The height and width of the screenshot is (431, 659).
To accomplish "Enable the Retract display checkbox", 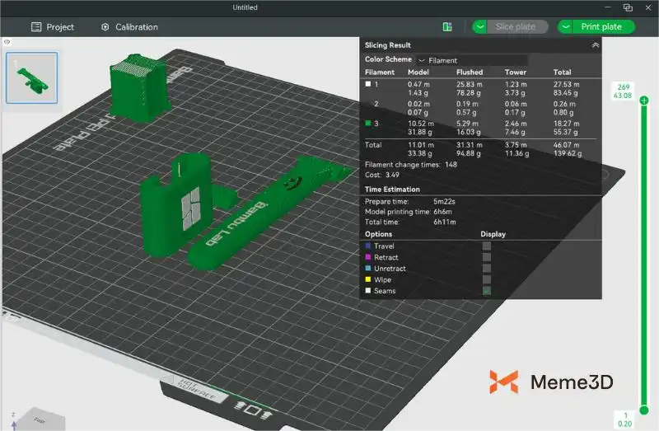I will 487,257.
